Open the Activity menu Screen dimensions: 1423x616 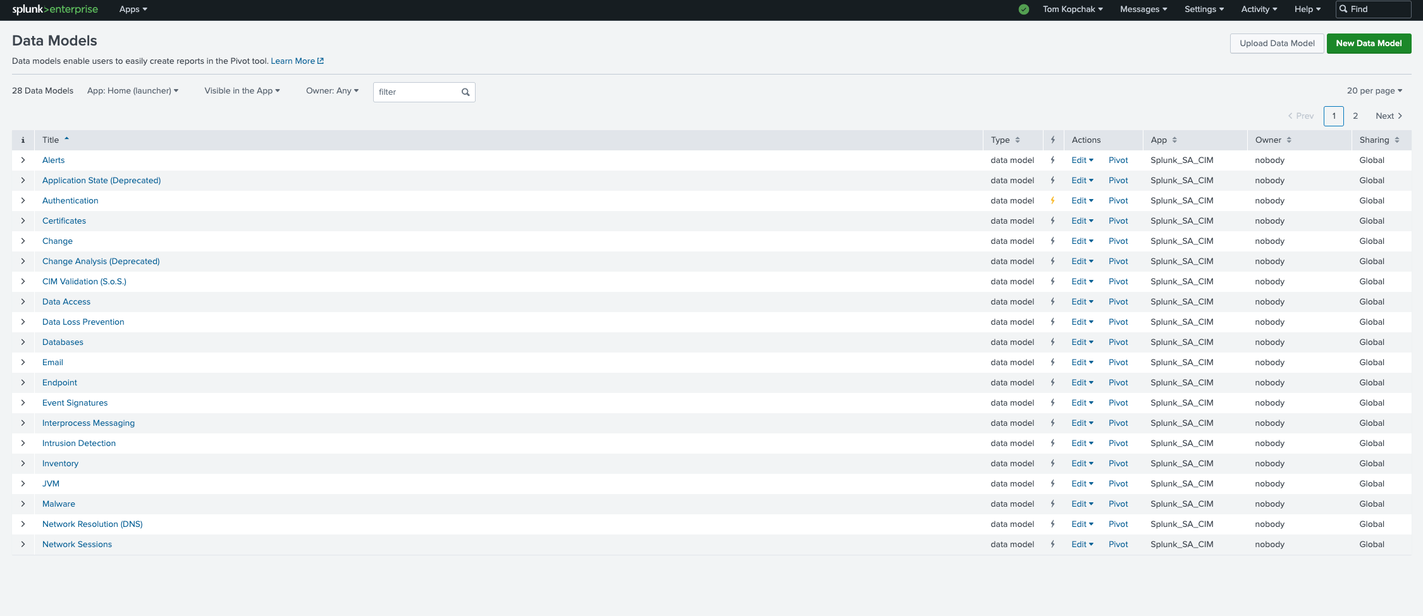point(1259,9)
